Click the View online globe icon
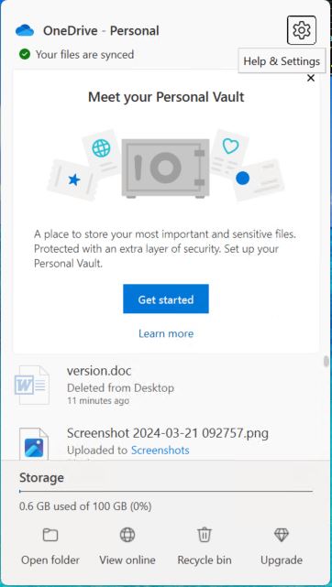This screenshot has height=587, width=332. [x=127, y=535]
